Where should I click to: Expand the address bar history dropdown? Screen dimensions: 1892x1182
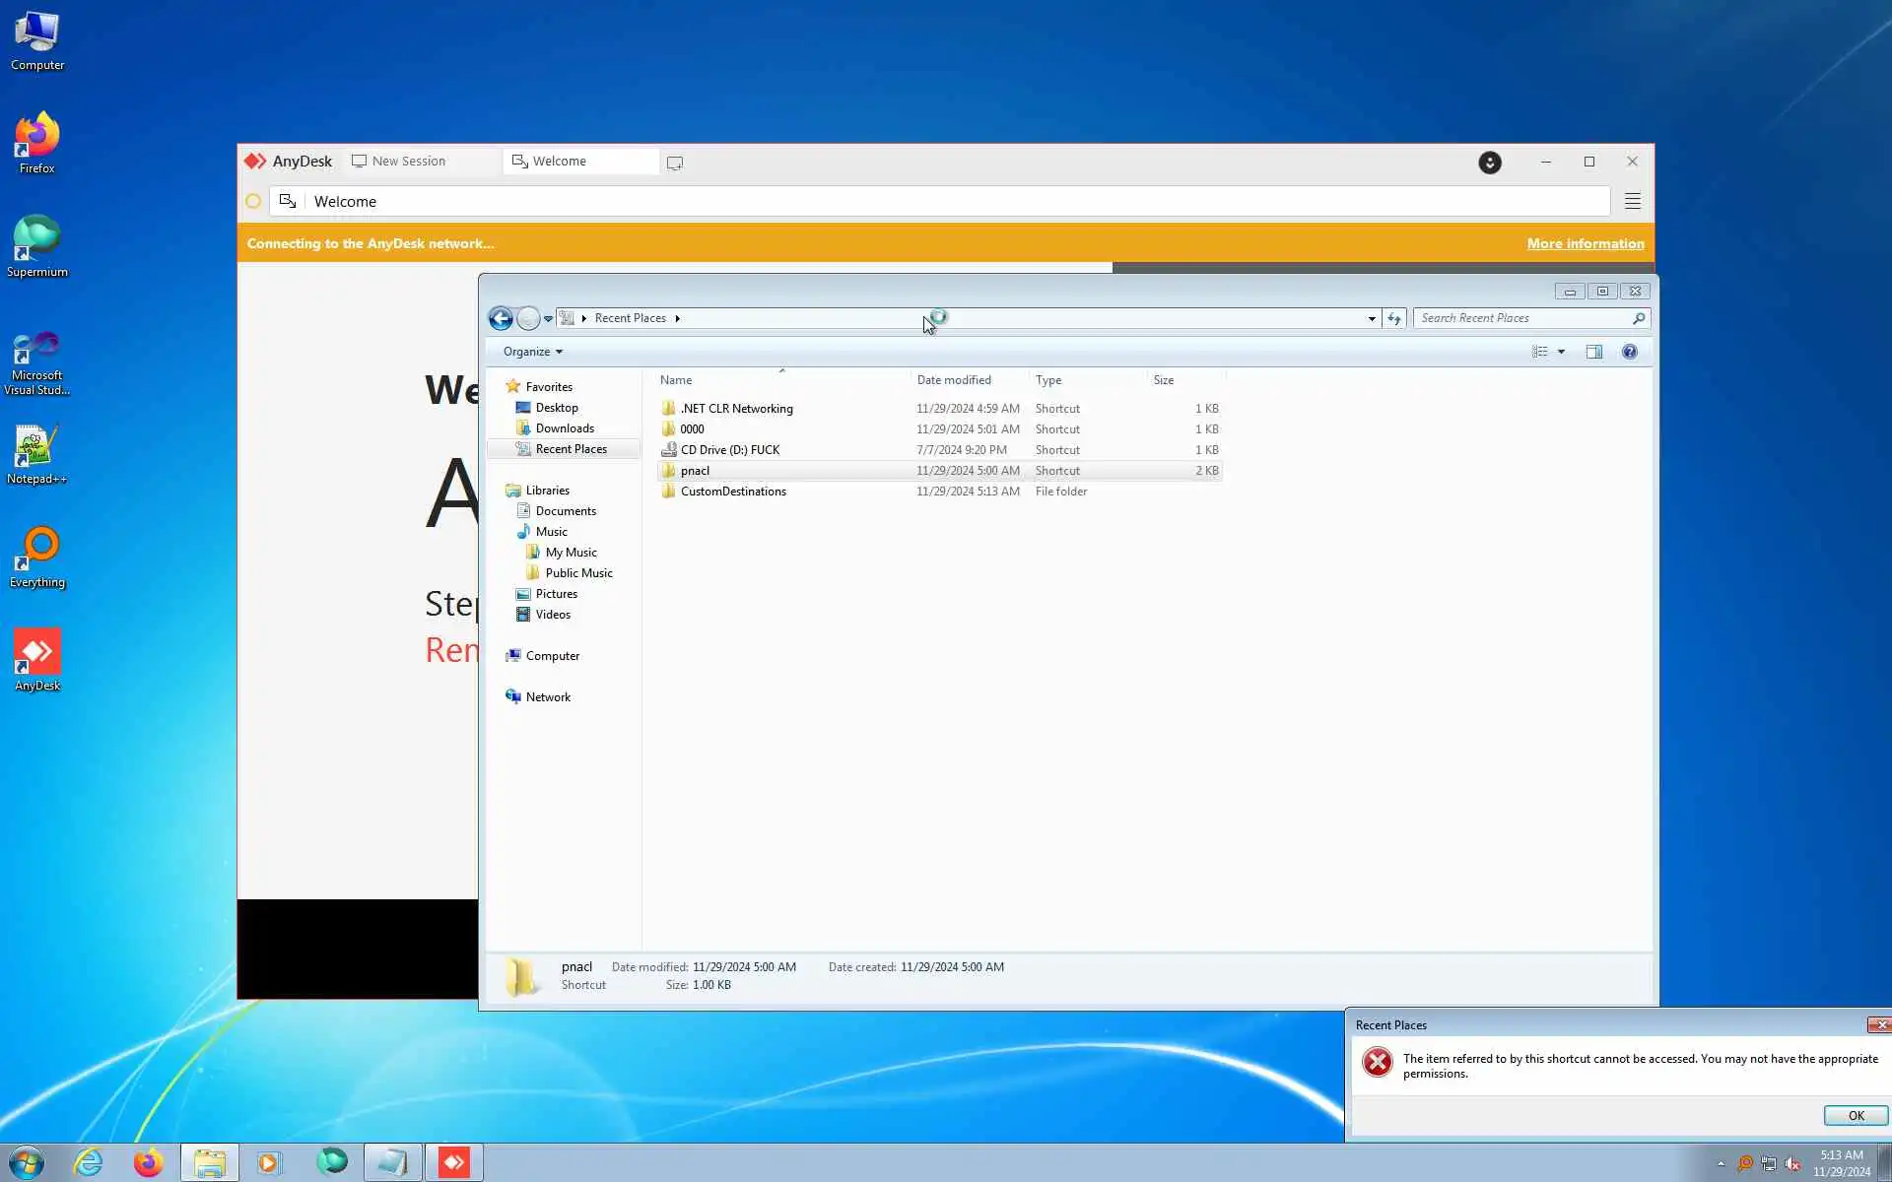(1371, 318)
